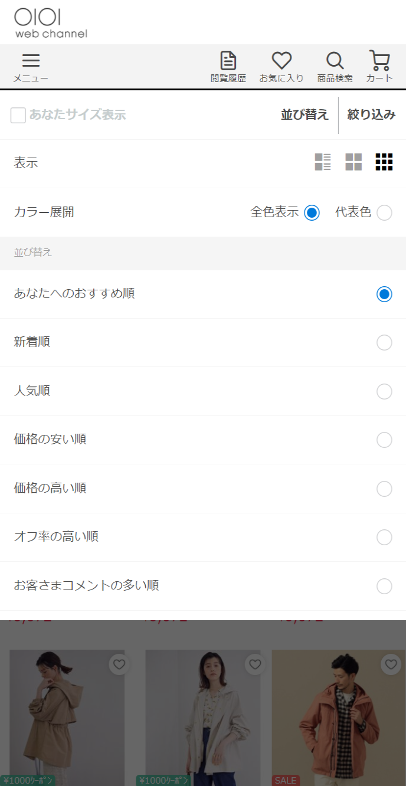Enable the あなたサイズ表示 checkbox
Image resolution: width=406 pixels, height=786 pixels.
point(18,115)
